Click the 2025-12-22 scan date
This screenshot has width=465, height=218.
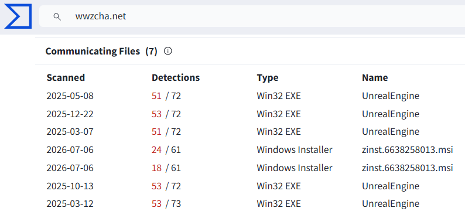70,114
